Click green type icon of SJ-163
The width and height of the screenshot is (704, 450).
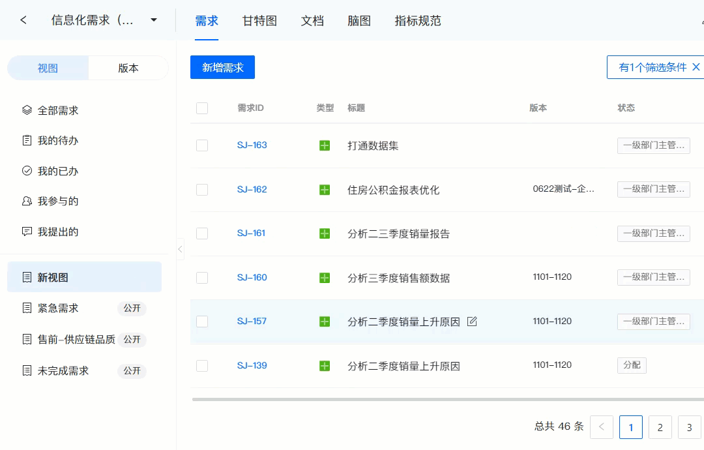pyautogui.click(x=325, y=145)
